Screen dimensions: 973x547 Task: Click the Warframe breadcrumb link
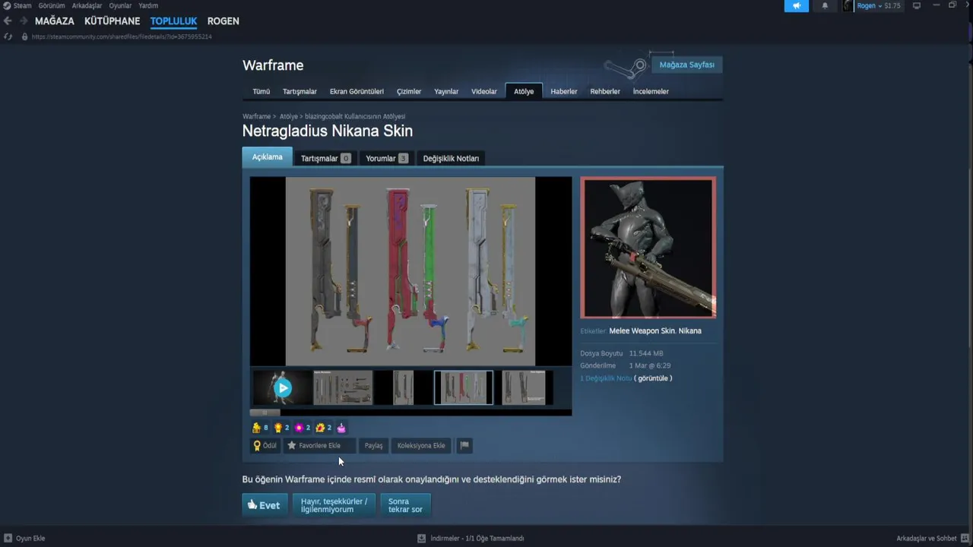tap(256, 116)
